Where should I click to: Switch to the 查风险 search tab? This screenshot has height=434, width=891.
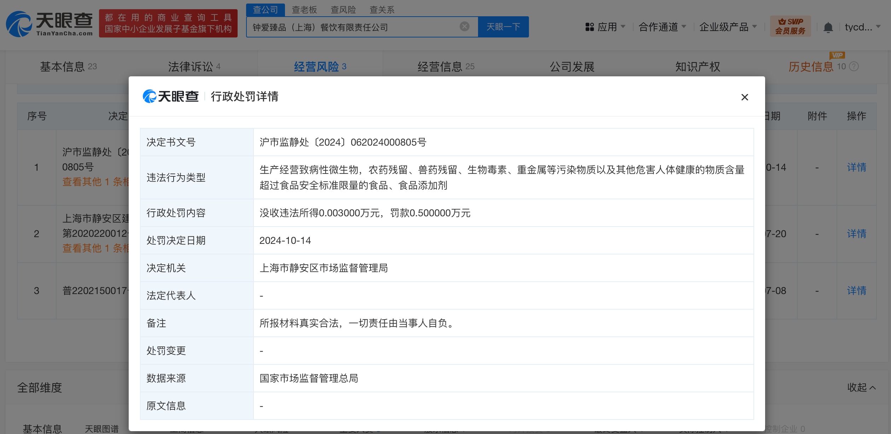click(343, 10)
